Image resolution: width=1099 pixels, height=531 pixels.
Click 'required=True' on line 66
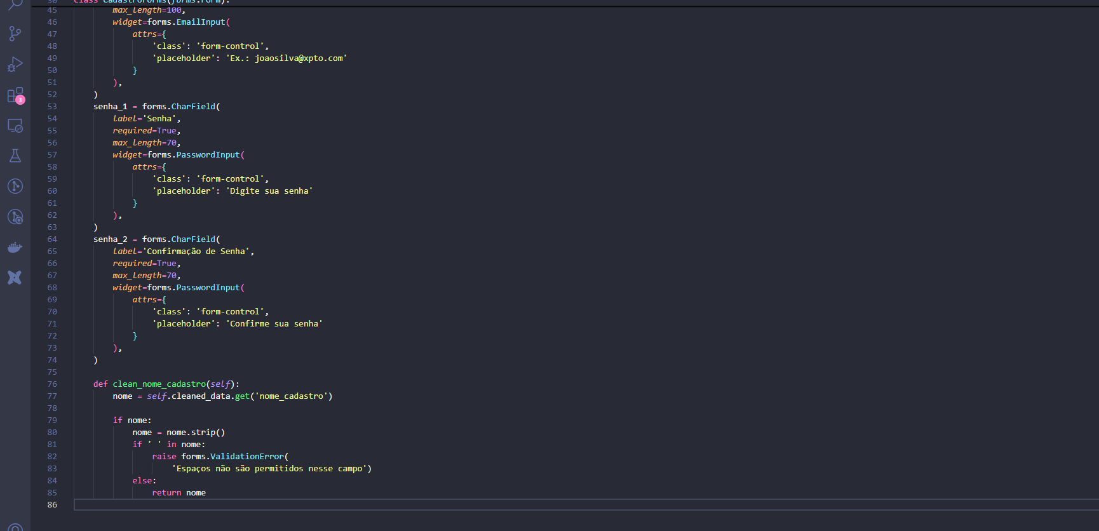pyautogui.click(x=145, y=264)
